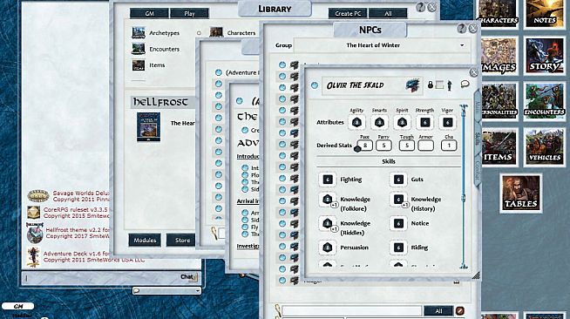Click the link icon beside Olvir the Skald
Viewport: 570px width, 319px height.
[x=315, y=85]
